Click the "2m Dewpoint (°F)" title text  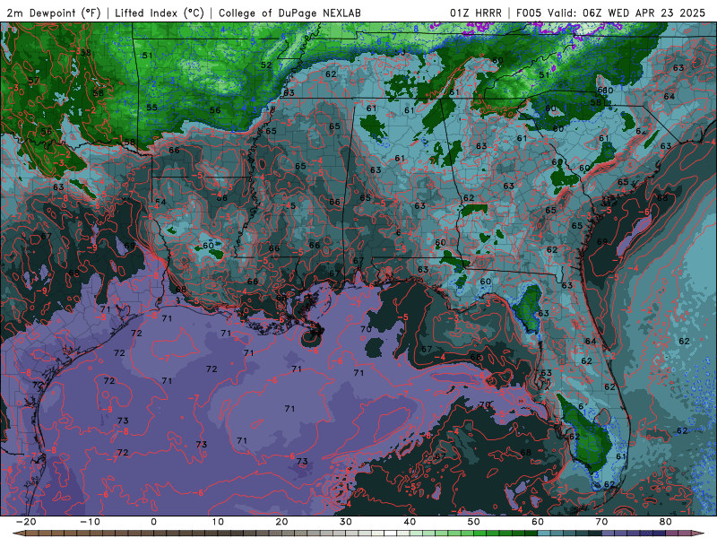[54, 13]
